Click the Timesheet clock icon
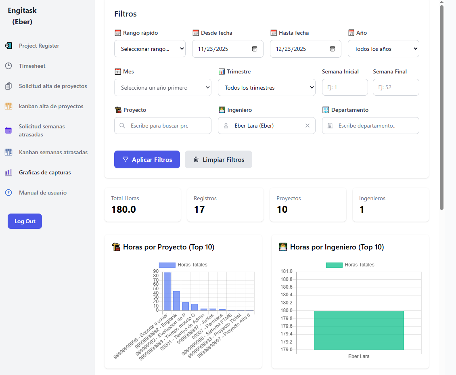This screenshot has width=456, height=375. click(8, 66)
